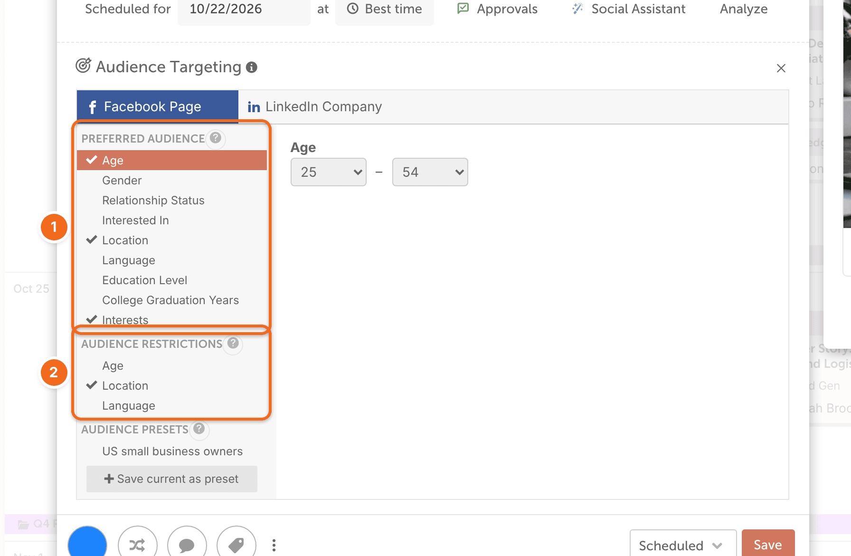The height and width of the screenshot is (556, 851).
Task: Apply the US small business owners preset
Action: [172, 451]
